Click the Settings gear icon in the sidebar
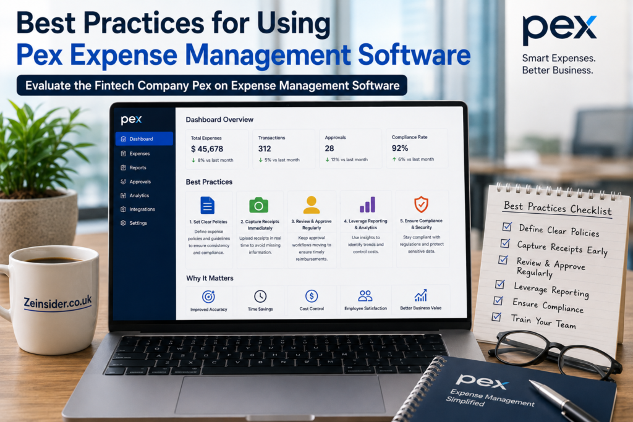This screenshot has height=422, width=633. tap(124, 222)
